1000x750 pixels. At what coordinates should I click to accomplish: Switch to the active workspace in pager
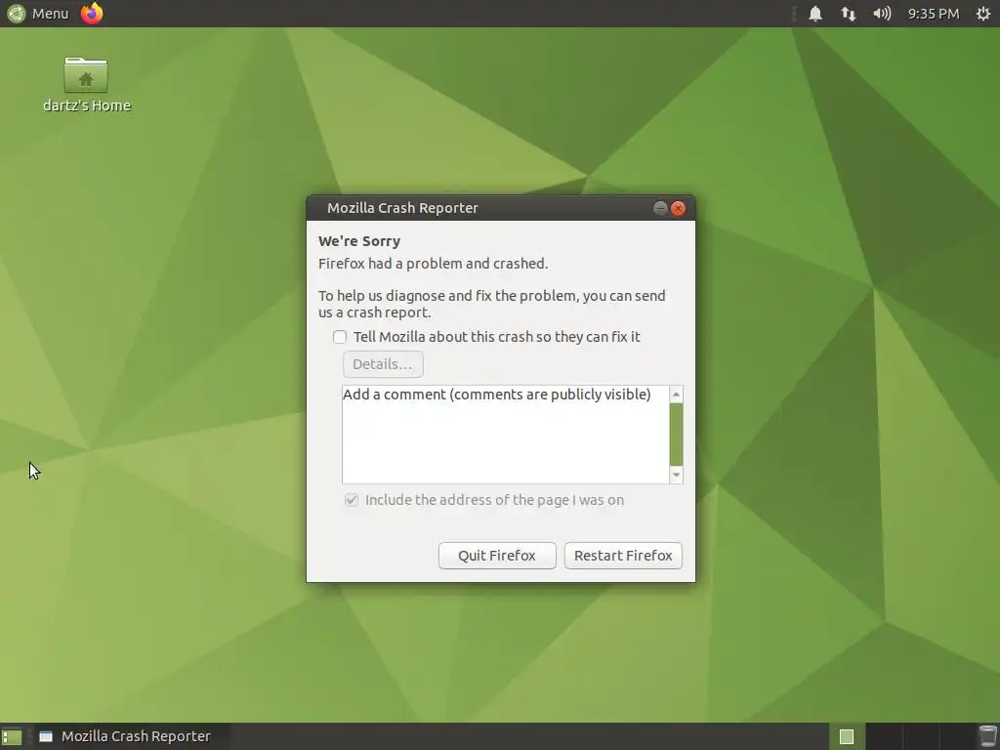(847, 736)
